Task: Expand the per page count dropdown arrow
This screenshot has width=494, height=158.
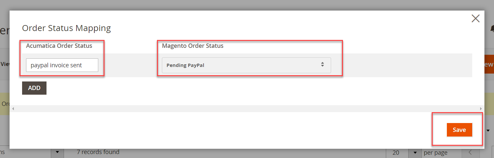Action: pos(415,152)
